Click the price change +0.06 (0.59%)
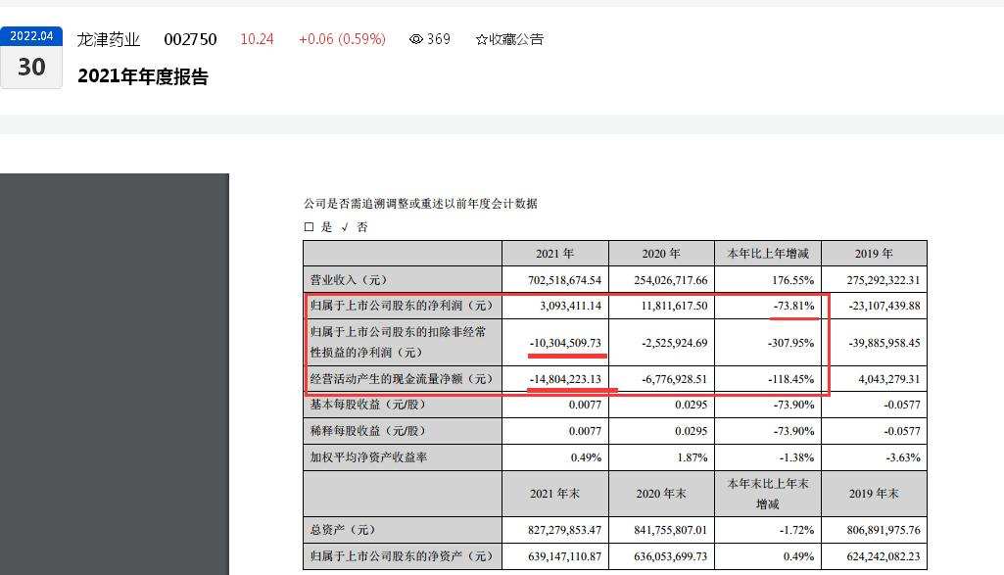The image size is (1004, 575). click(x=342, y=39)
